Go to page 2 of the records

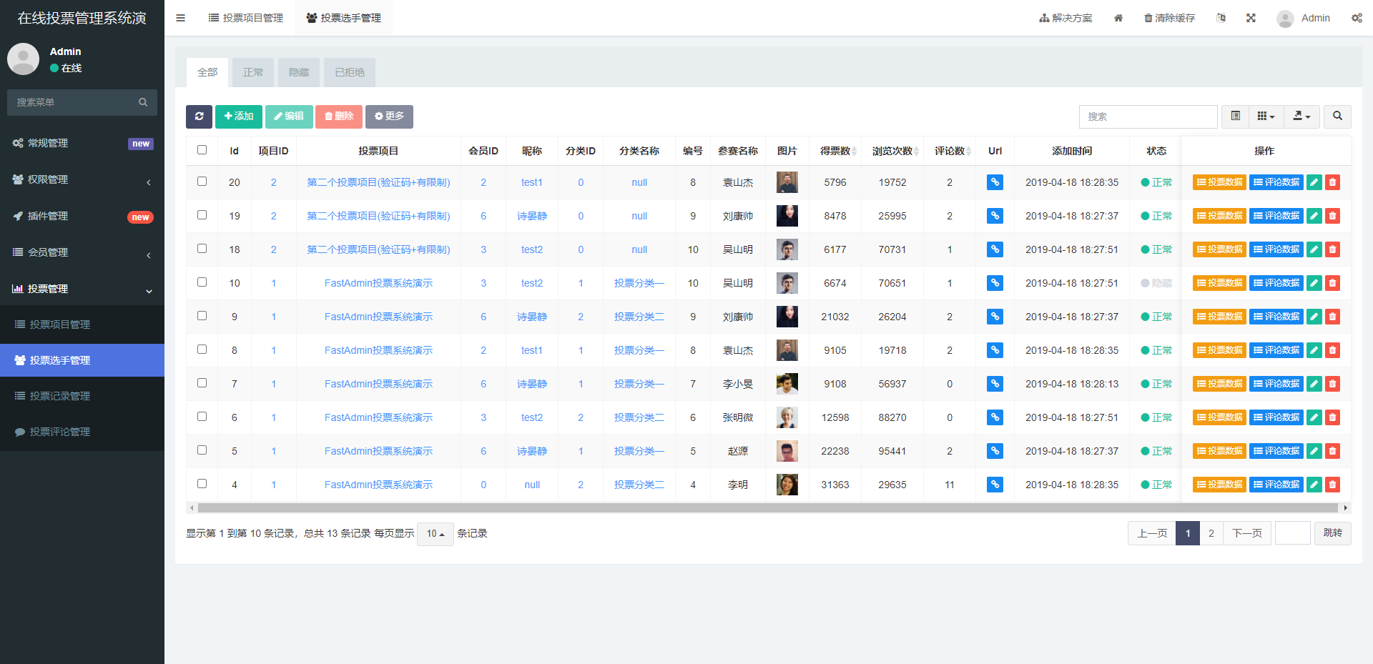(x=1211, y=533)
